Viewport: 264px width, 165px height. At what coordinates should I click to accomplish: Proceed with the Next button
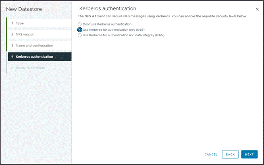pos(249,155)
